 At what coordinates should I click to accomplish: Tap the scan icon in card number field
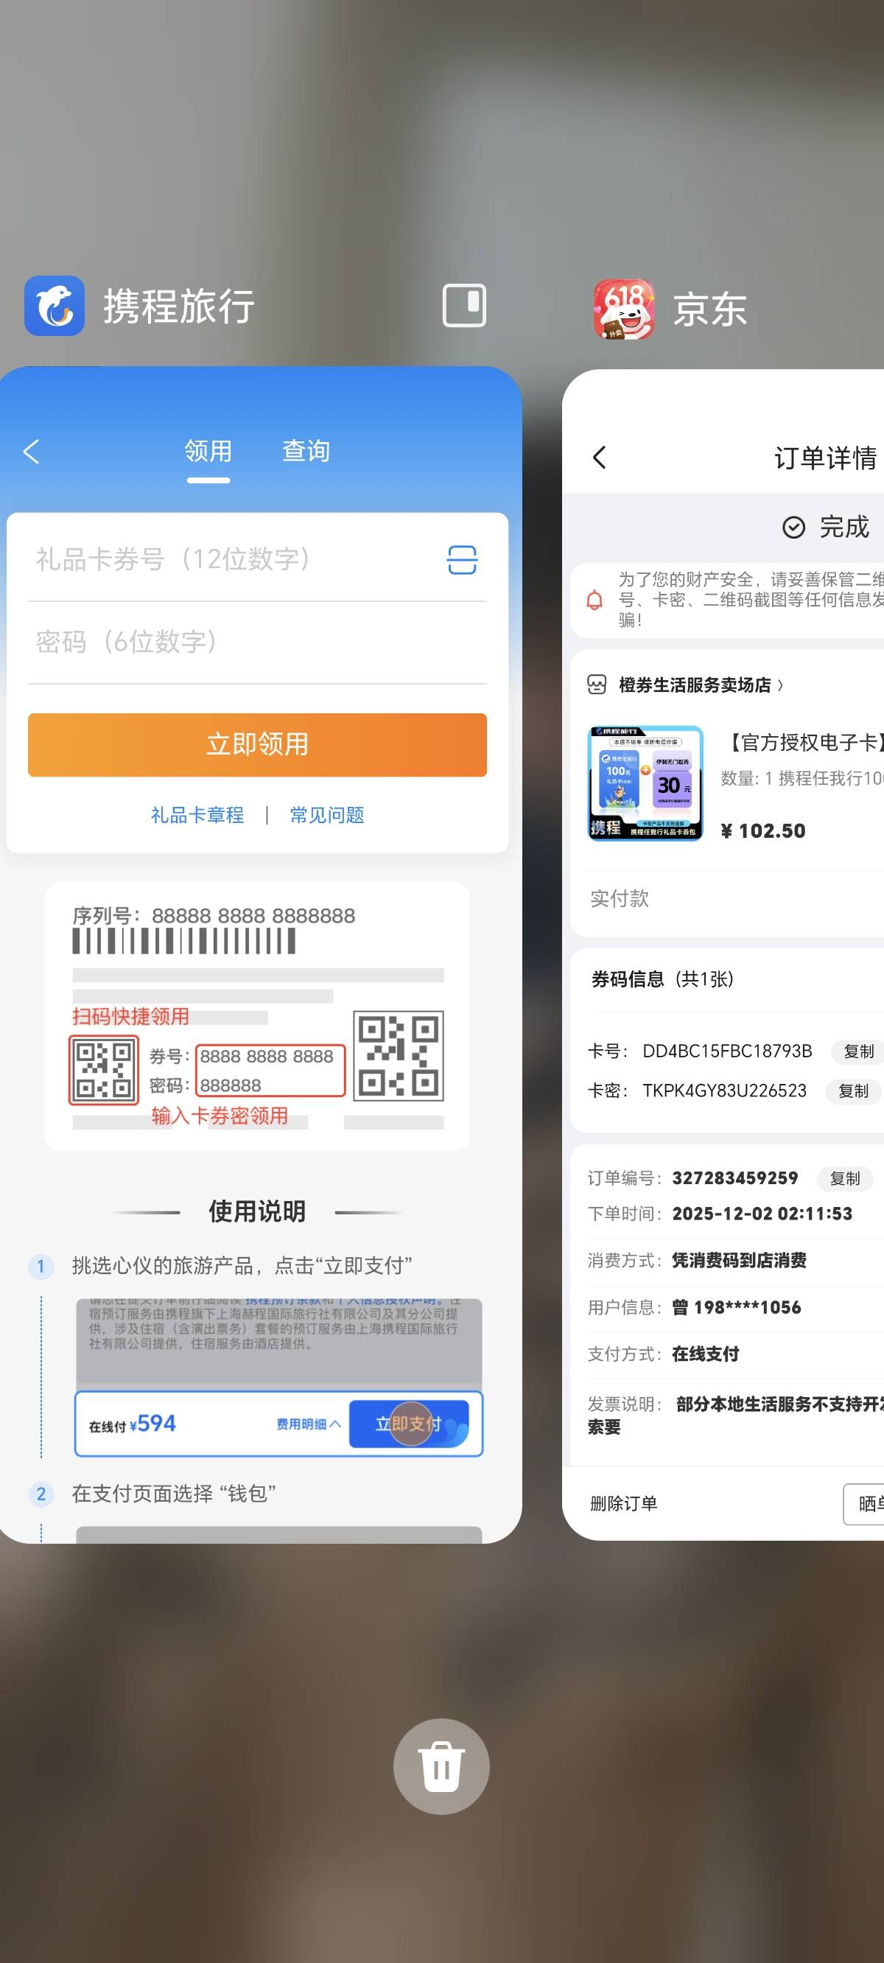[462, 560]
